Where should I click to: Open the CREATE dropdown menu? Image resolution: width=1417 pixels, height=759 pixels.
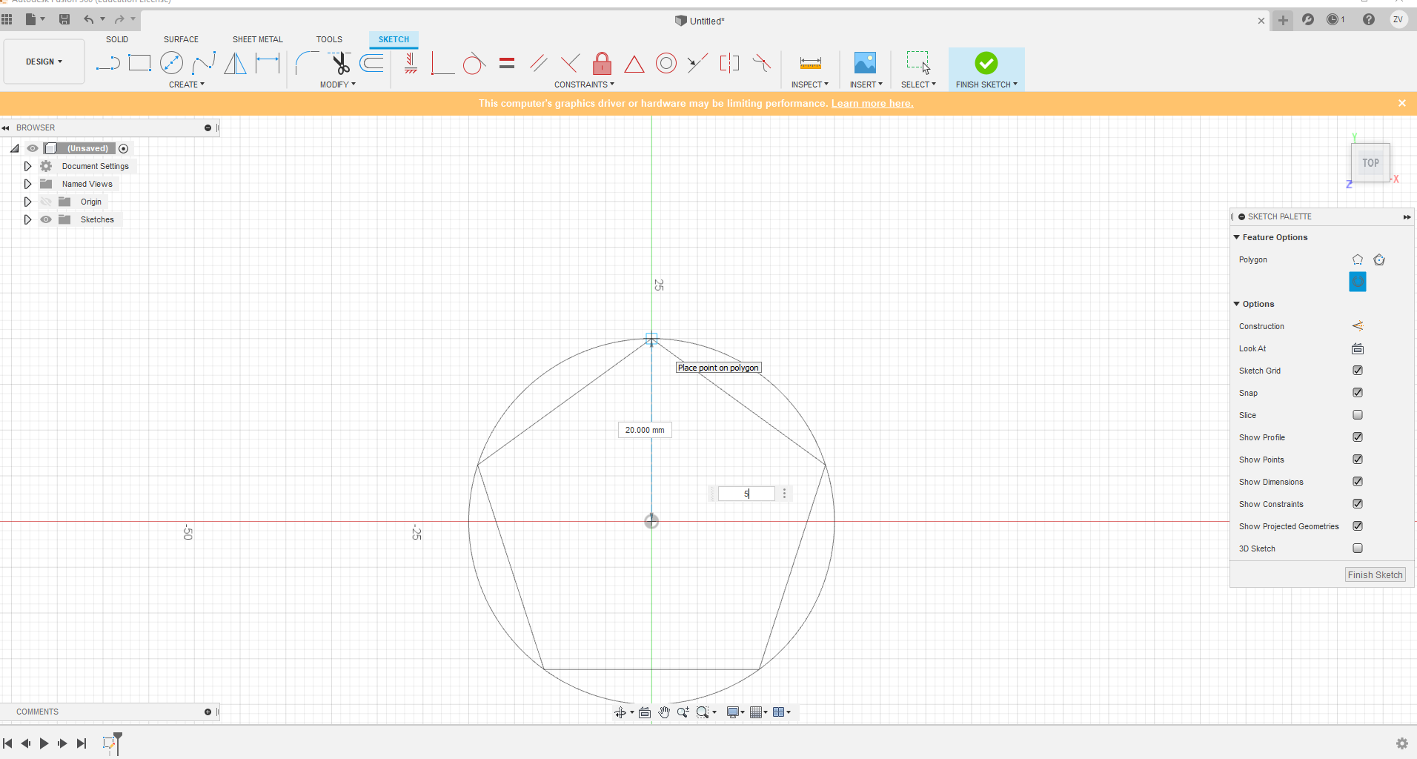(187, 84)
